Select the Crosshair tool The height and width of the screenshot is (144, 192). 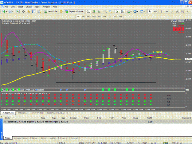[155, 11]
